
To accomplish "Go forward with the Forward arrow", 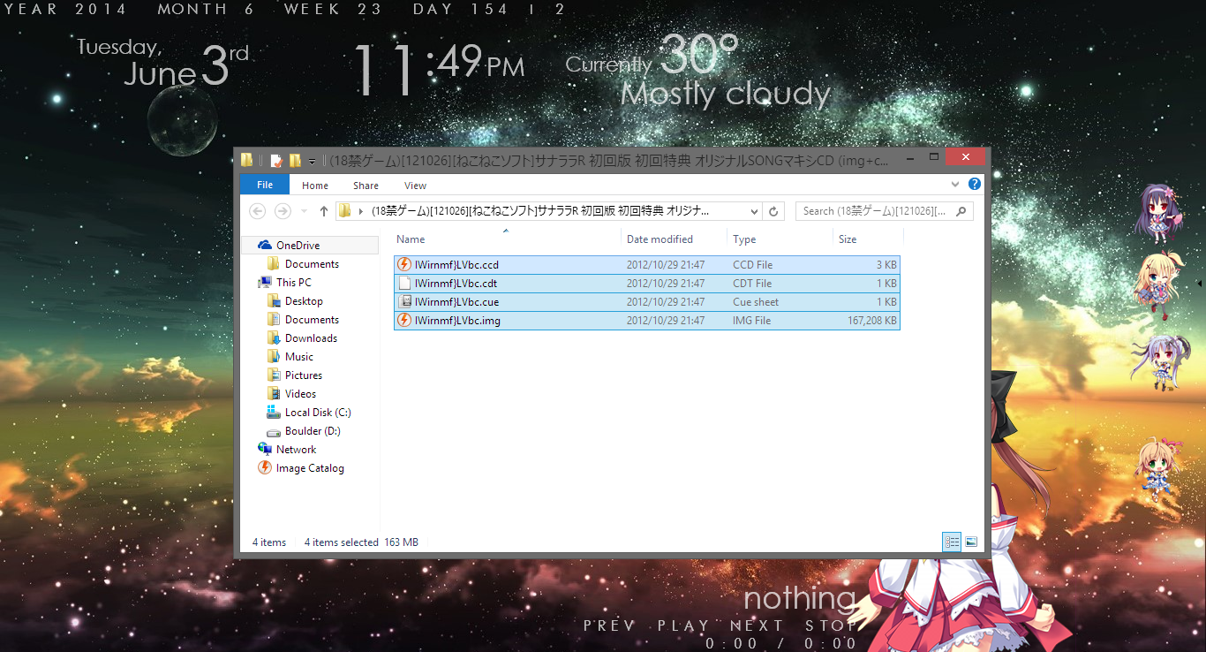I will [283, 211].
